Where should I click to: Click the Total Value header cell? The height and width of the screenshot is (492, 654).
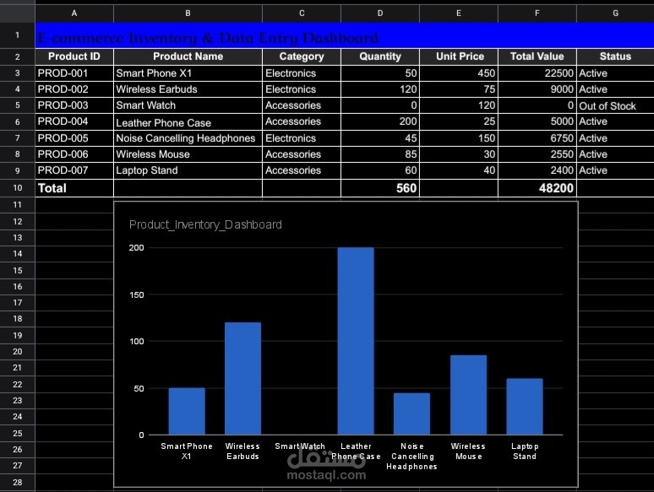point(537,57)
